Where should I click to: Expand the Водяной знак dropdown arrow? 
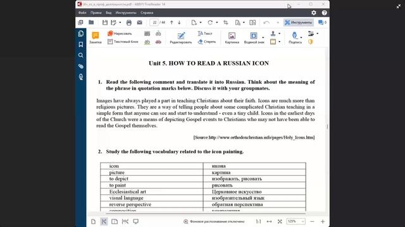tap(263, 38)
